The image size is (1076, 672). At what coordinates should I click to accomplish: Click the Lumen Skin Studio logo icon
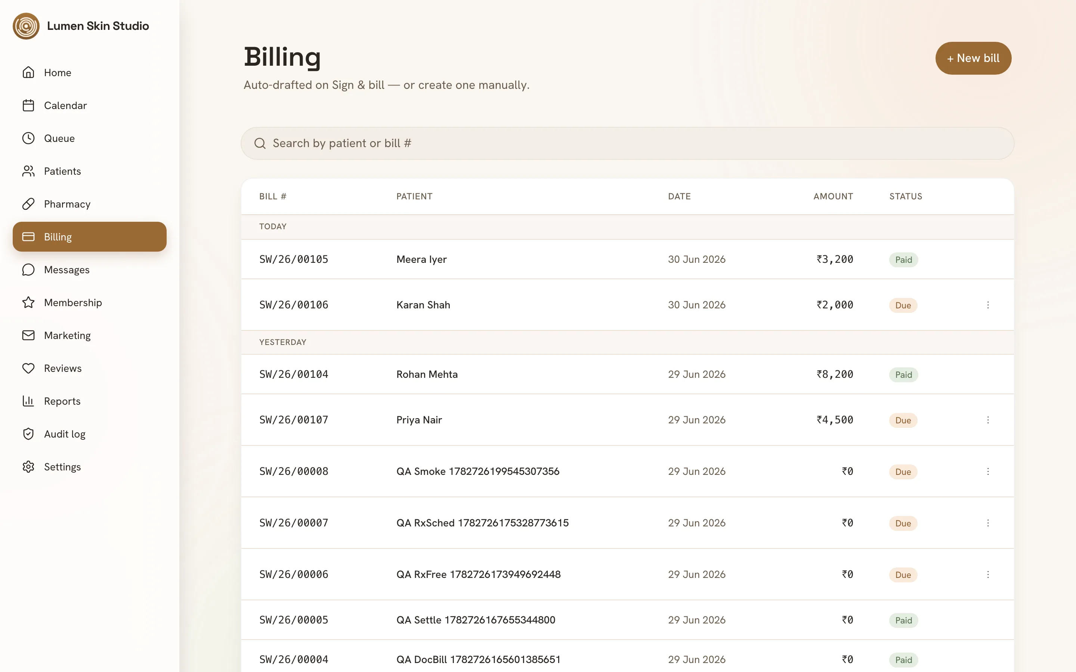(26, 26)
